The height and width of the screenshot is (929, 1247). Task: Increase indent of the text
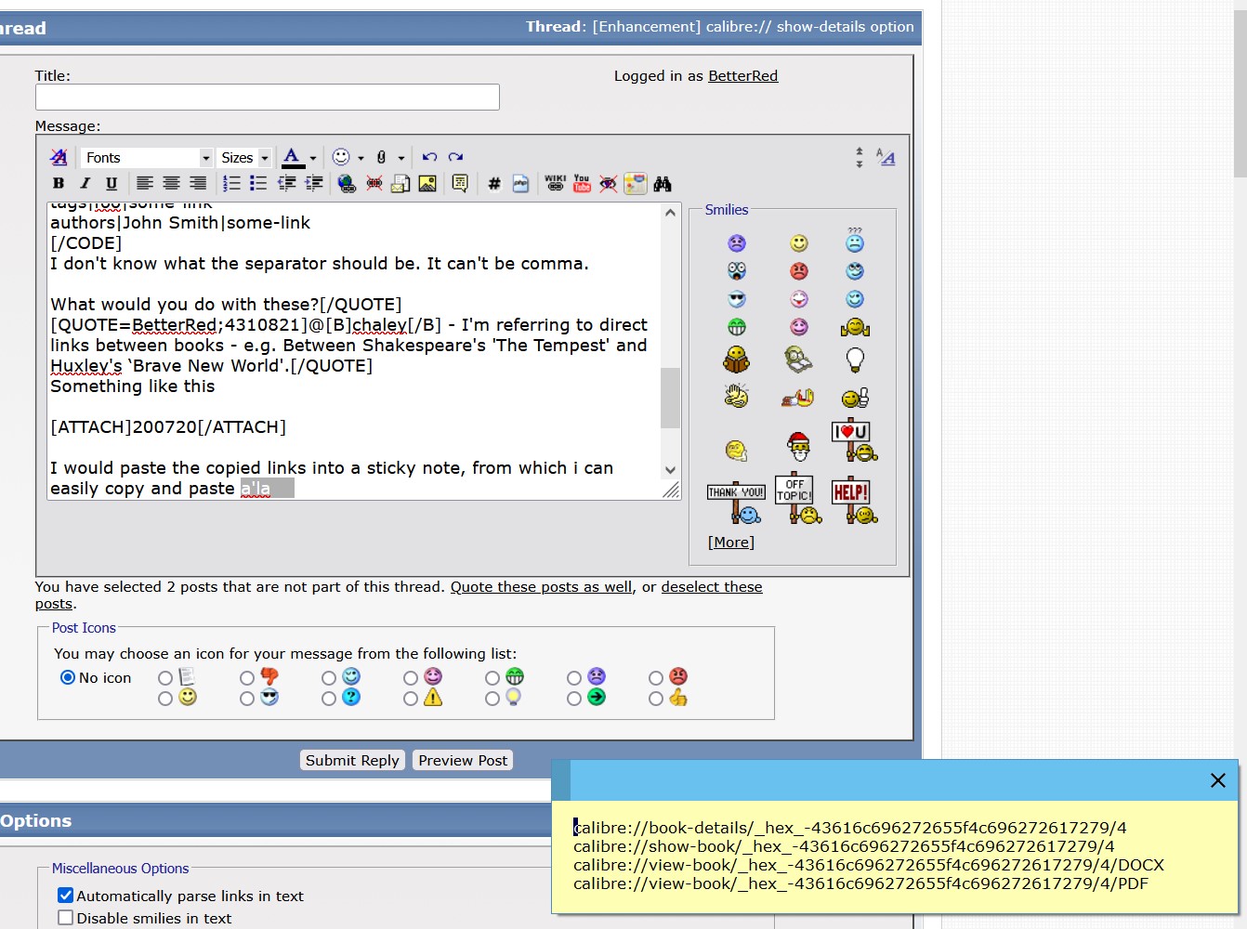point(314,184)
